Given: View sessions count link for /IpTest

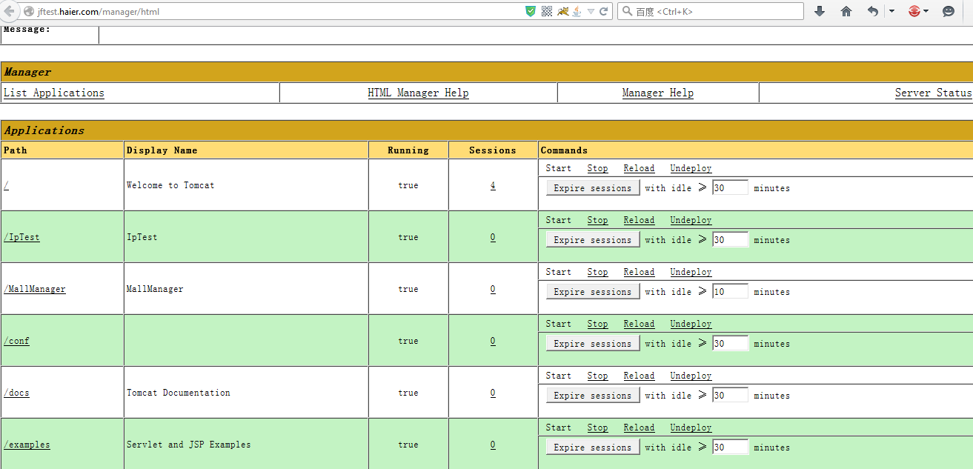Looking at the screenshot, I should click(x=493, y=237).
